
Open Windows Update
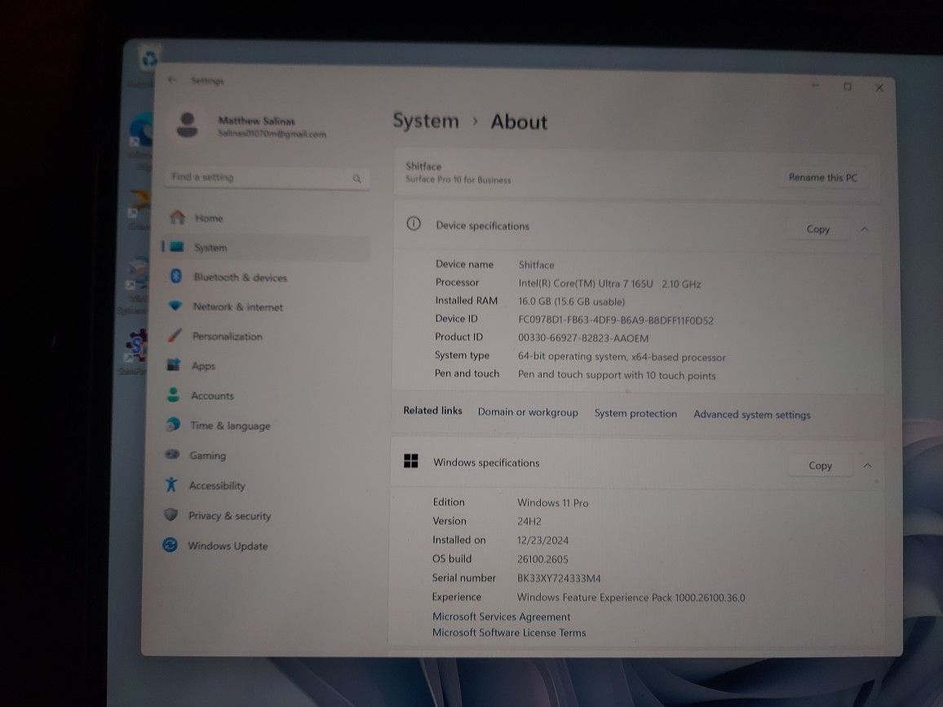(226, 546)
